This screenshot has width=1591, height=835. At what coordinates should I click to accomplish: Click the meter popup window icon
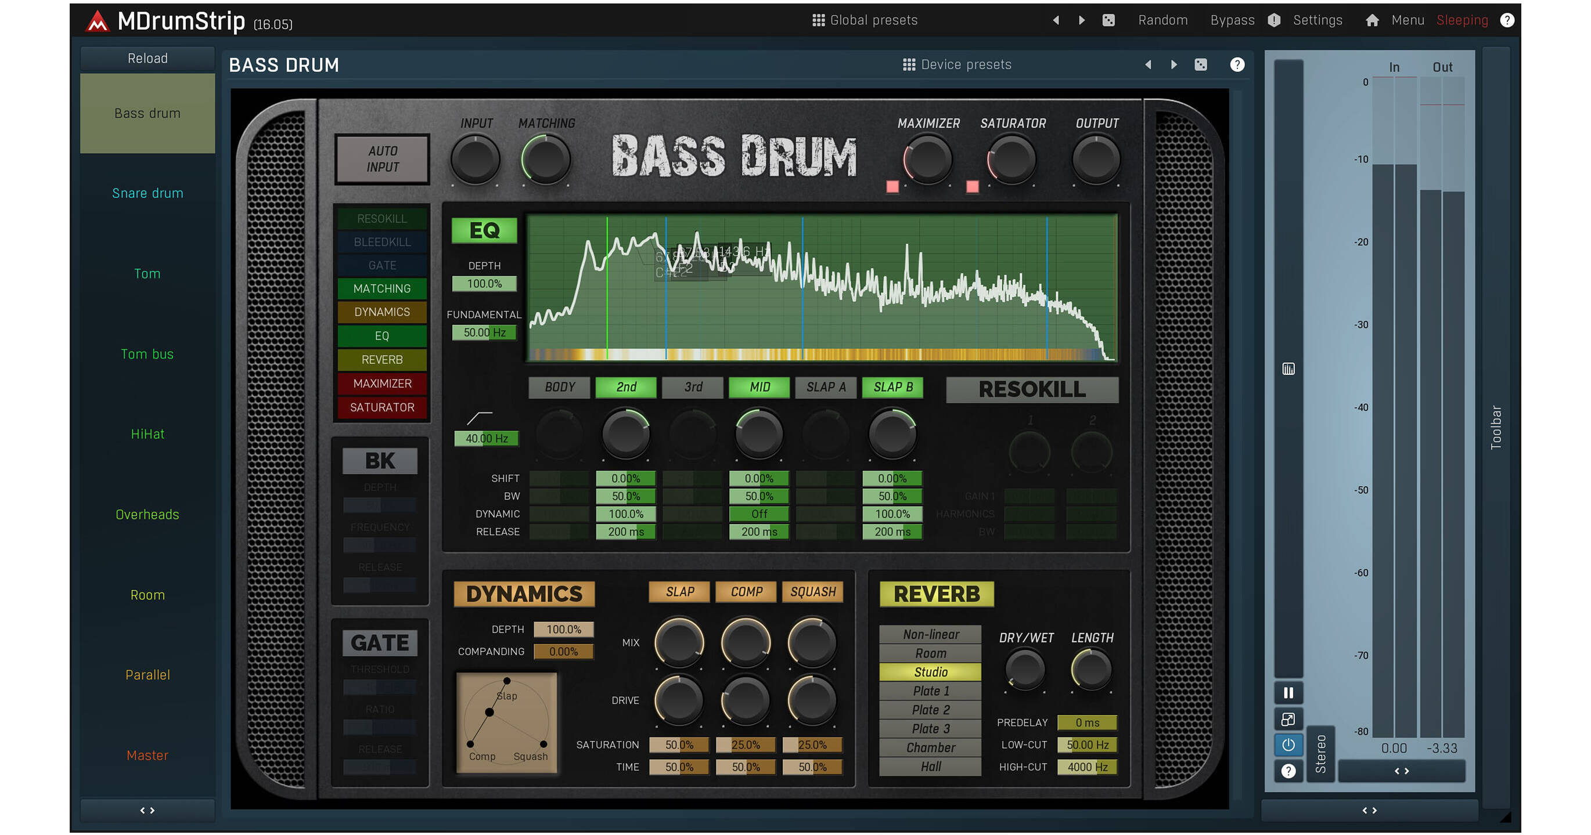pyautogui.click(x=1288, y=719)
